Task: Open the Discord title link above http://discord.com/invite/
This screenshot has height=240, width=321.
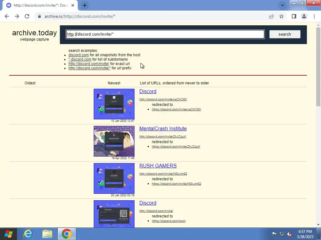Action: coord(148,203)
